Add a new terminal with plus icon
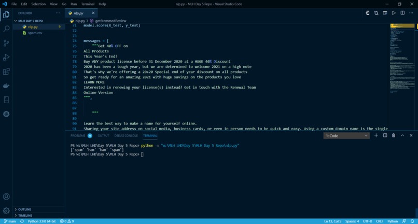The width and height of the screenshot is (418, 224). (x=376, y=135)
